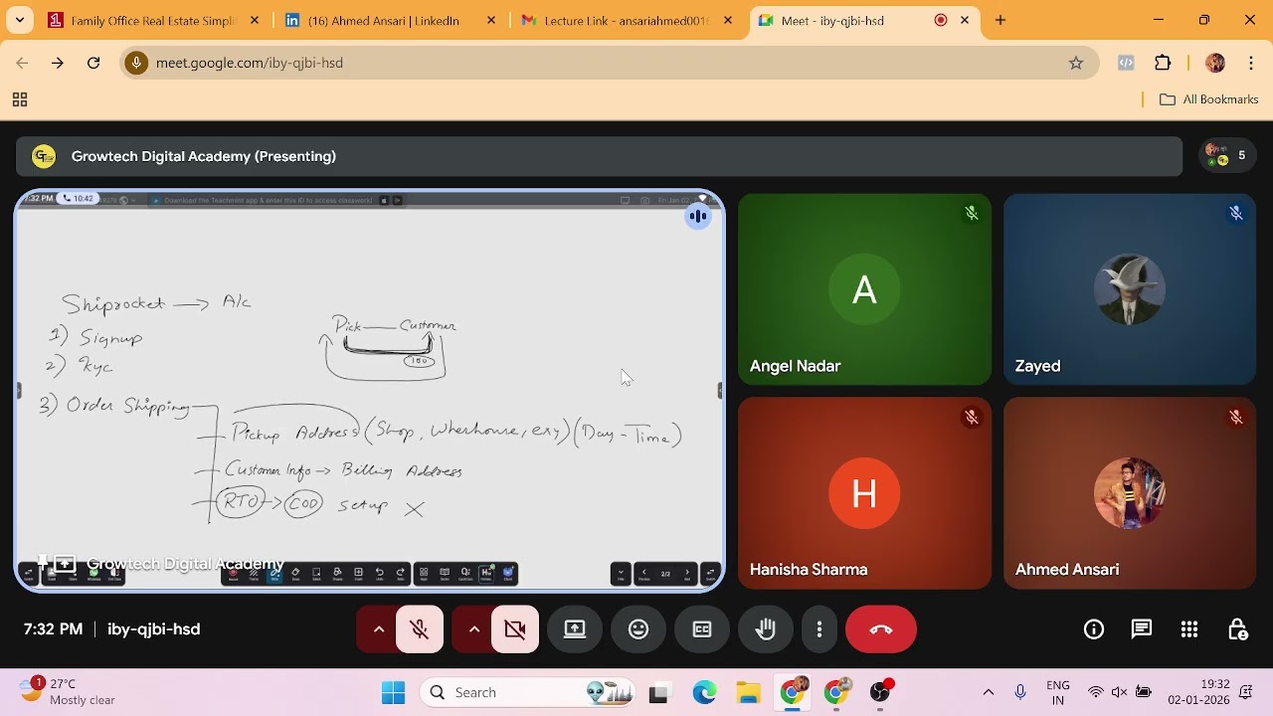The width and height of the screenshot is (1273, 716).
Task: Select Angel Nadar participant tile
Action: pos(864,289)
